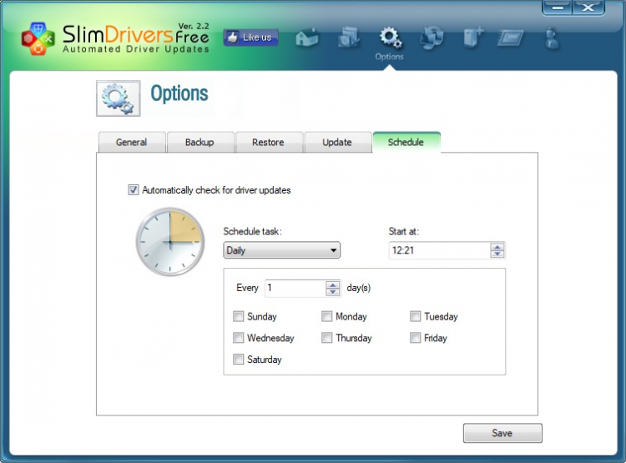This screenshot has height=463, width=626.
Task: Switch to the General tab
Action: [132, 142]
